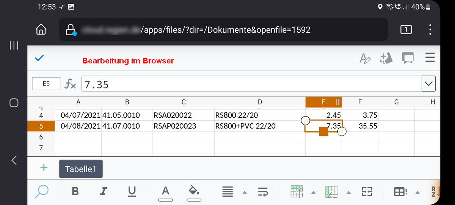Expand the text alignment options arrow
The height and width of the screenshot is (205, 455).
tap(245, 192)
